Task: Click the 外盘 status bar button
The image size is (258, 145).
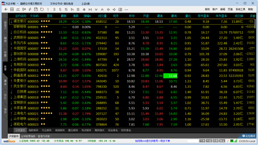Action: (209, 141)
